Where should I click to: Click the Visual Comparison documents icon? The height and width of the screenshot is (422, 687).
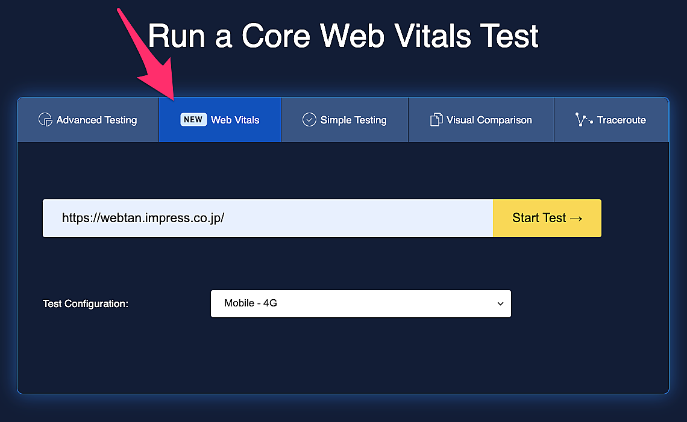click(436, 120)
